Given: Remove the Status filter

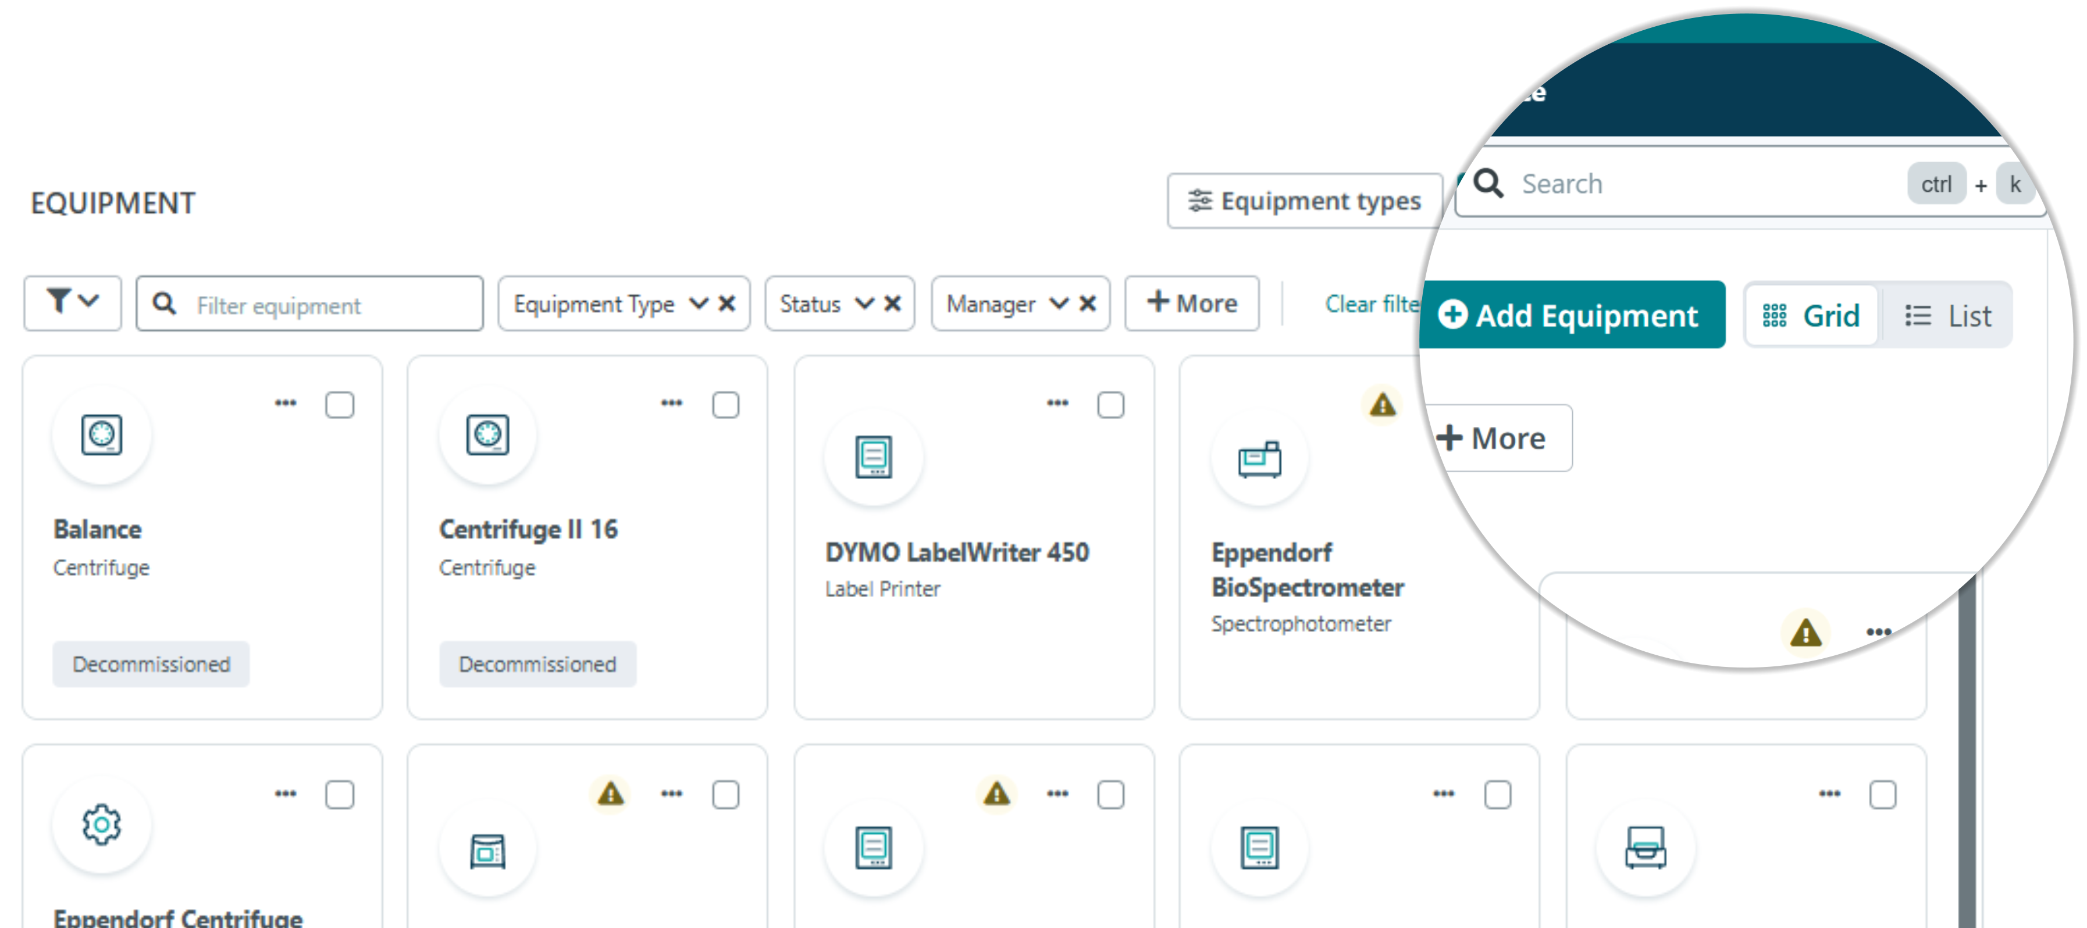Looking at the screenshot, I should (892, 304).
